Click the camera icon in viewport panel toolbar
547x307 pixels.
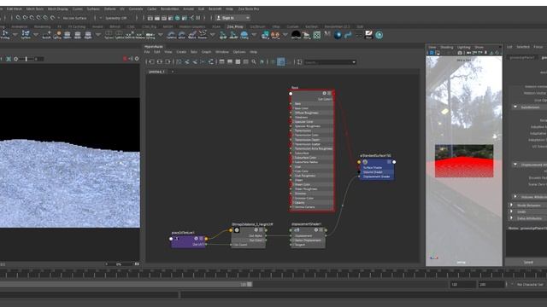(x=460, y=53)
